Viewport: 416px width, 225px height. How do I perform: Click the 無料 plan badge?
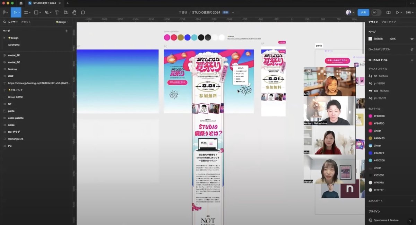pos(226,12)
